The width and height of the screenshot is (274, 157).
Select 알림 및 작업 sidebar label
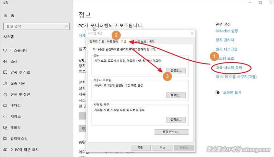point(20,72)
